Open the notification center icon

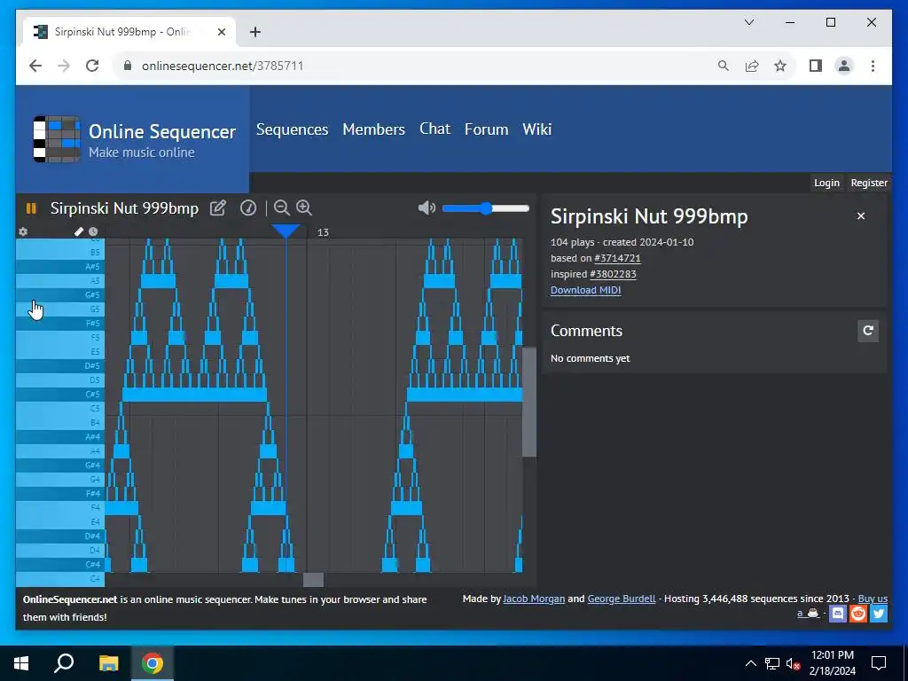click(879, 663)
